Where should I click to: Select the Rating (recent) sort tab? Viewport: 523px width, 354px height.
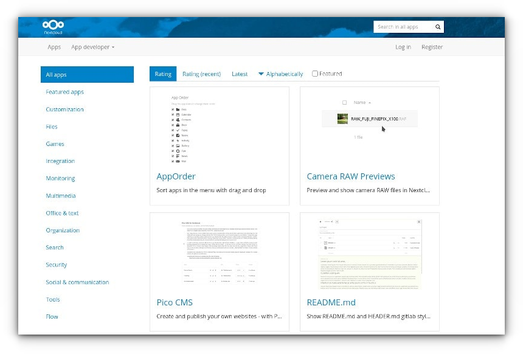[x=201, y=74]
